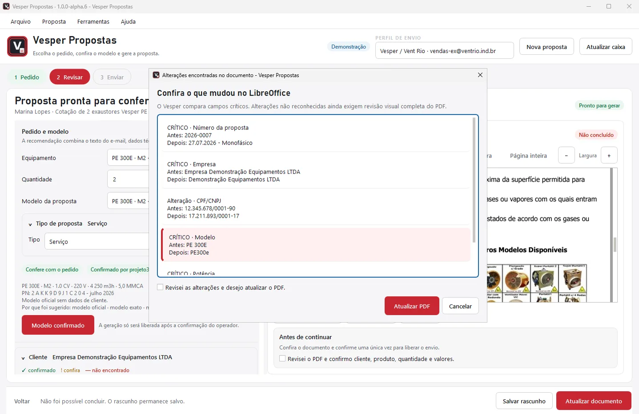Save draft with 'Salvar rascunho'
This screenshot has width=639, height=414.
tap(524, 401)
